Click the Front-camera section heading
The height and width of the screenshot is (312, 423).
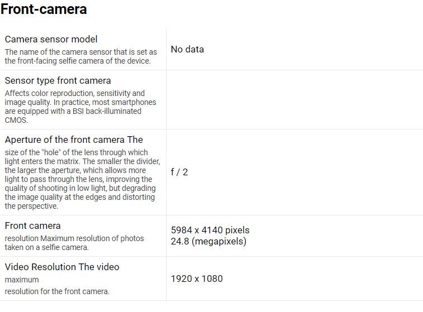coord(44,9)
